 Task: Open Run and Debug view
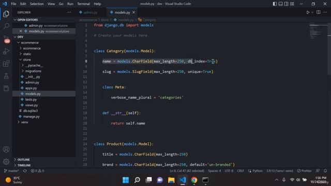coord(6,51)
